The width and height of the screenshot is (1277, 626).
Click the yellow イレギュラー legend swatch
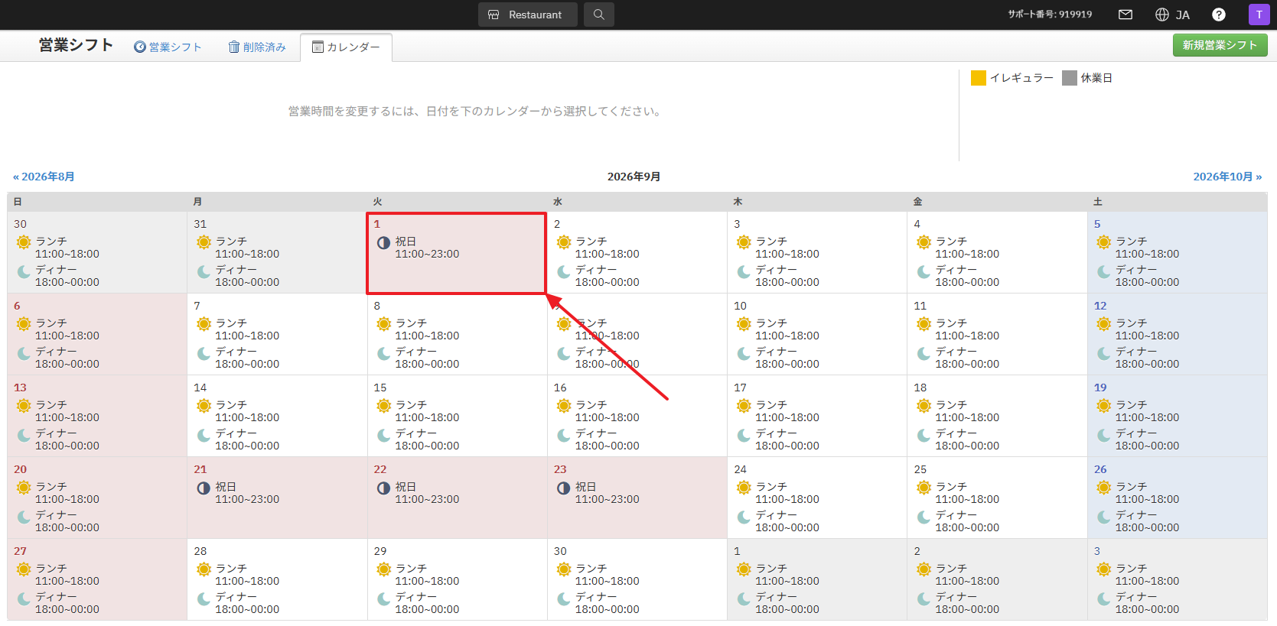tap(978, 78)
